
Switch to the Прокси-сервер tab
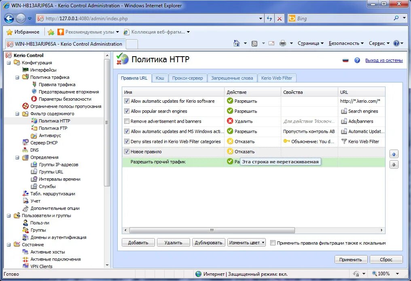click(x=187, y=78)
